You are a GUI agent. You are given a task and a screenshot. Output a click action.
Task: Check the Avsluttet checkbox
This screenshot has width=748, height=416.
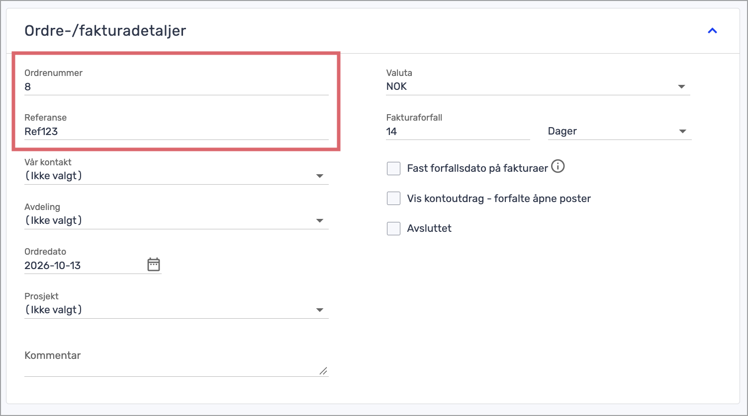(393, 228)
